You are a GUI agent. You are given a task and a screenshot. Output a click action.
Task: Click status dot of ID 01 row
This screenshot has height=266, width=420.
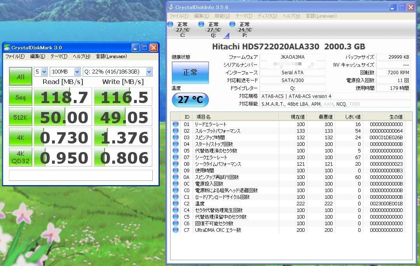coord(176,124)
